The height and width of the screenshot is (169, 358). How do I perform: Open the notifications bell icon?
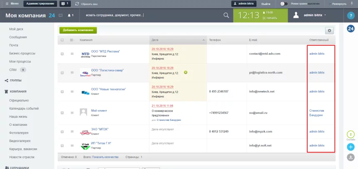coord(69,15)
